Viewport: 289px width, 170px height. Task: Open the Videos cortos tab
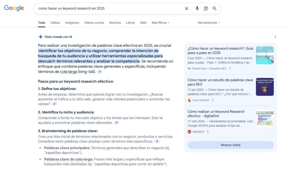[94, 23]
